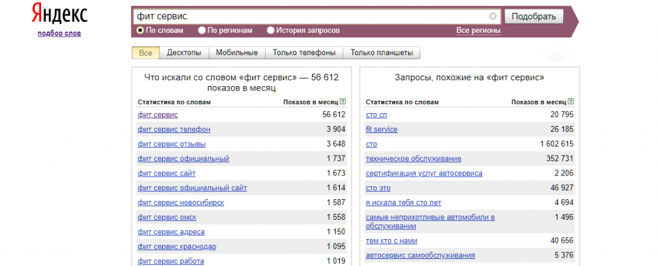Select the '1 150' impressions value

[x=336, y=231]
